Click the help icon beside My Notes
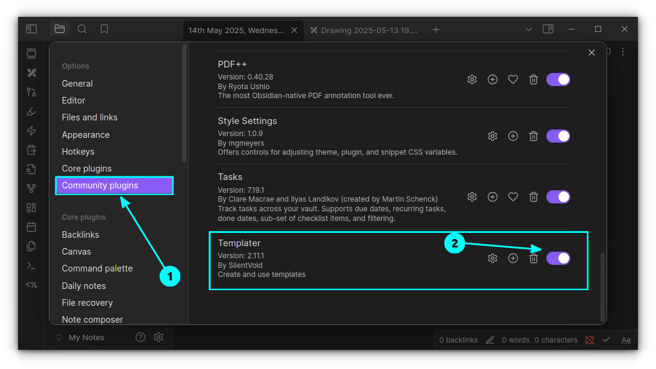 pos(140,337)
